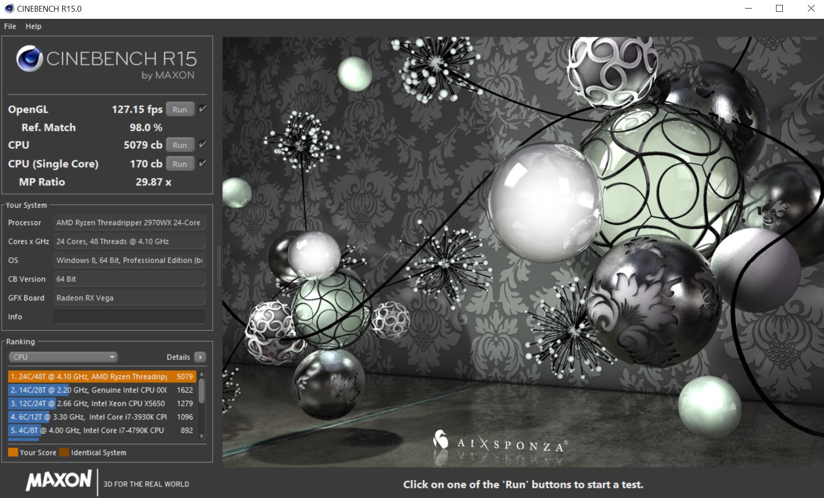This screenshot has height=498, width=824.
Task: Click the Ref. Match value 98.0 %
Action: click(x=146, y=127)
